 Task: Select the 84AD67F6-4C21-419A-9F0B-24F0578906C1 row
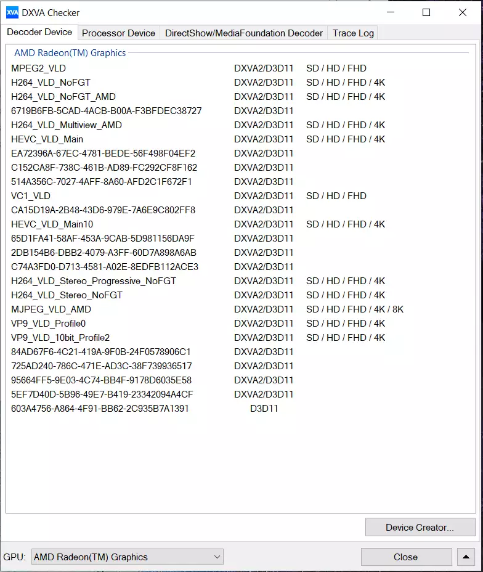(241, 352)
